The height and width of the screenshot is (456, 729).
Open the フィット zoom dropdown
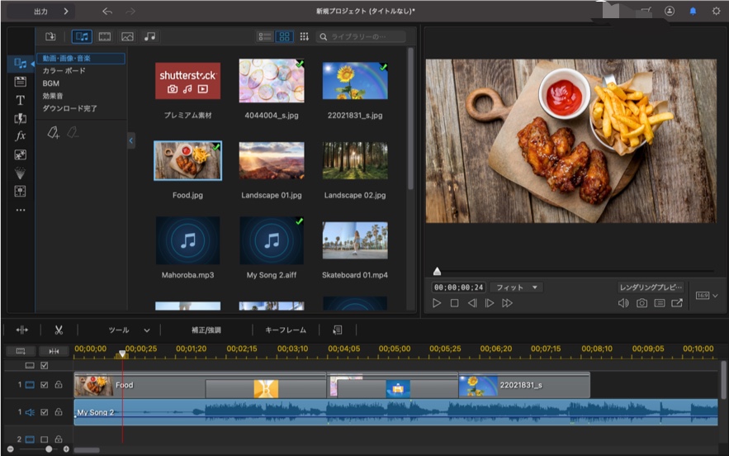[x=516, y=287]
